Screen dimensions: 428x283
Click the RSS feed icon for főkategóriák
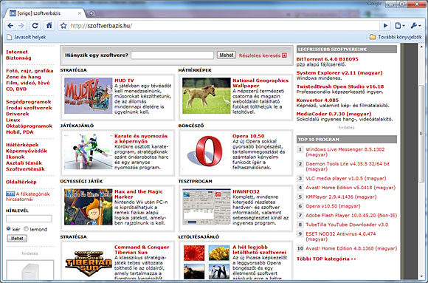click(x=10, y=194)
